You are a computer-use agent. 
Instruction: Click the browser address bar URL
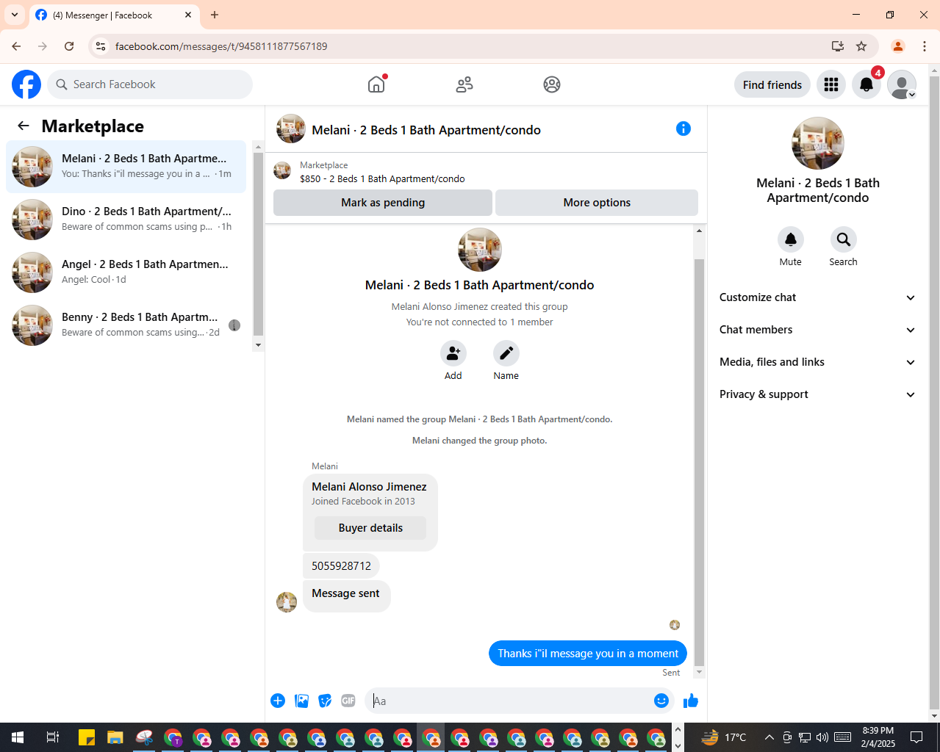tap(221, 46)
